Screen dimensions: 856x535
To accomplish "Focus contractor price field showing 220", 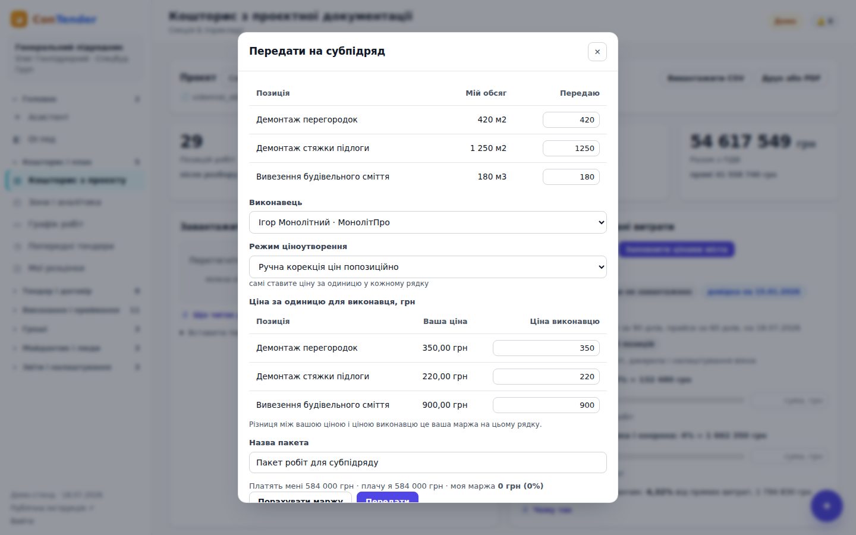I will (546, 376).
